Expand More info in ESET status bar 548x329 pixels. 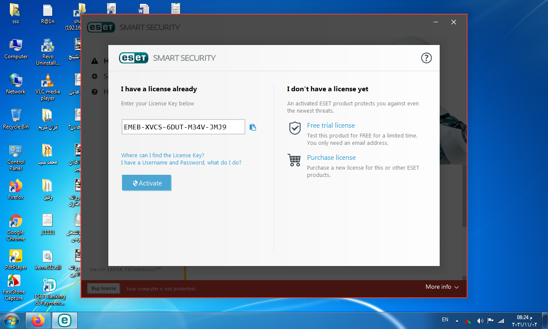pyautogui.click(x=442, y=287)
